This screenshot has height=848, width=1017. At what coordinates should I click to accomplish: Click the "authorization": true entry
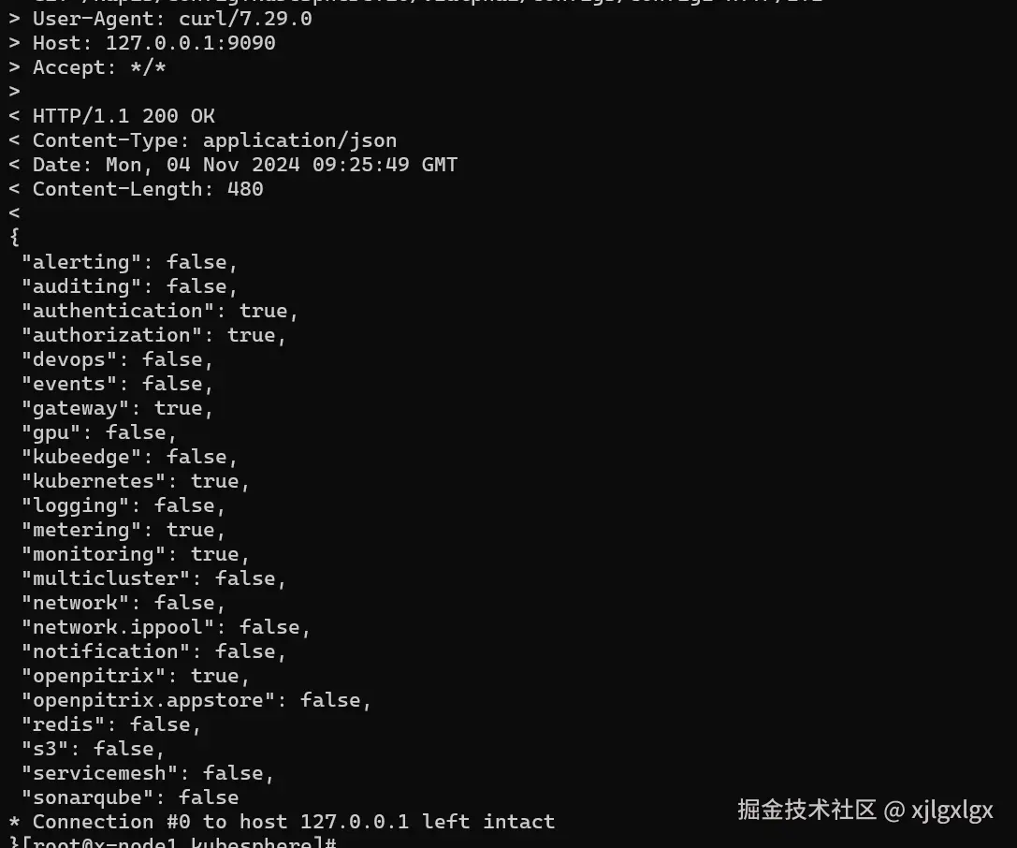tap(153, 335)
